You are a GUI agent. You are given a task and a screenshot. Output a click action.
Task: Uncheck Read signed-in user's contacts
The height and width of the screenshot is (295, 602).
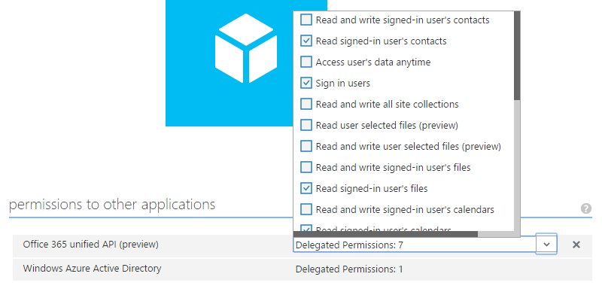point(306,41)
